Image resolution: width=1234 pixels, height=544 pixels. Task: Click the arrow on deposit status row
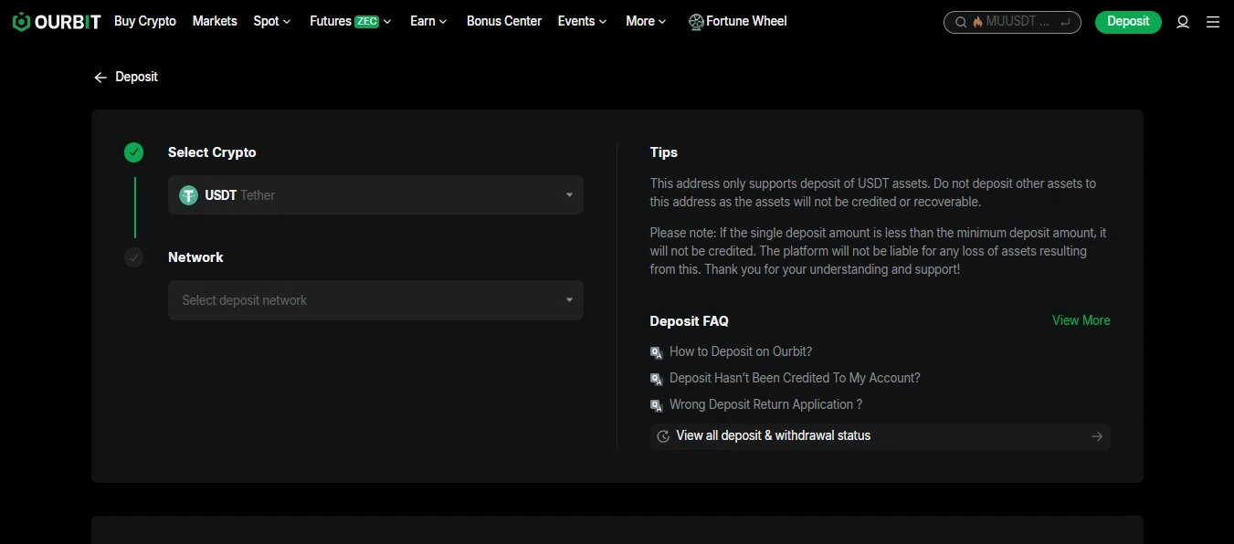click(1097, 436)
